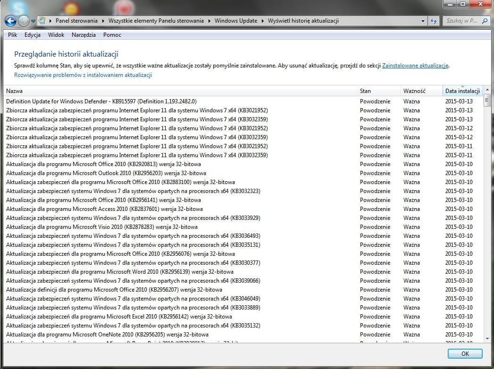Open the recent pages dropdown arrow
Screen dimensions: 494x369
pos(33,21)
